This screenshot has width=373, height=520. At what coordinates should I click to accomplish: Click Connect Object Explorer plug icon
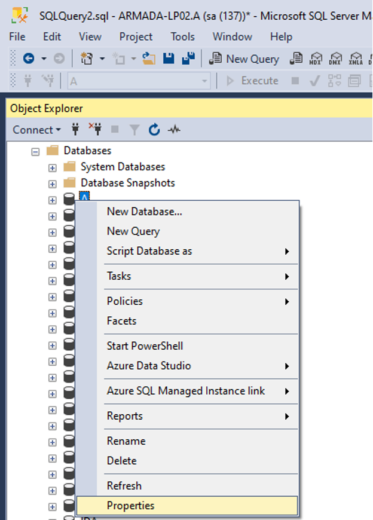click(x=75, y=129)
